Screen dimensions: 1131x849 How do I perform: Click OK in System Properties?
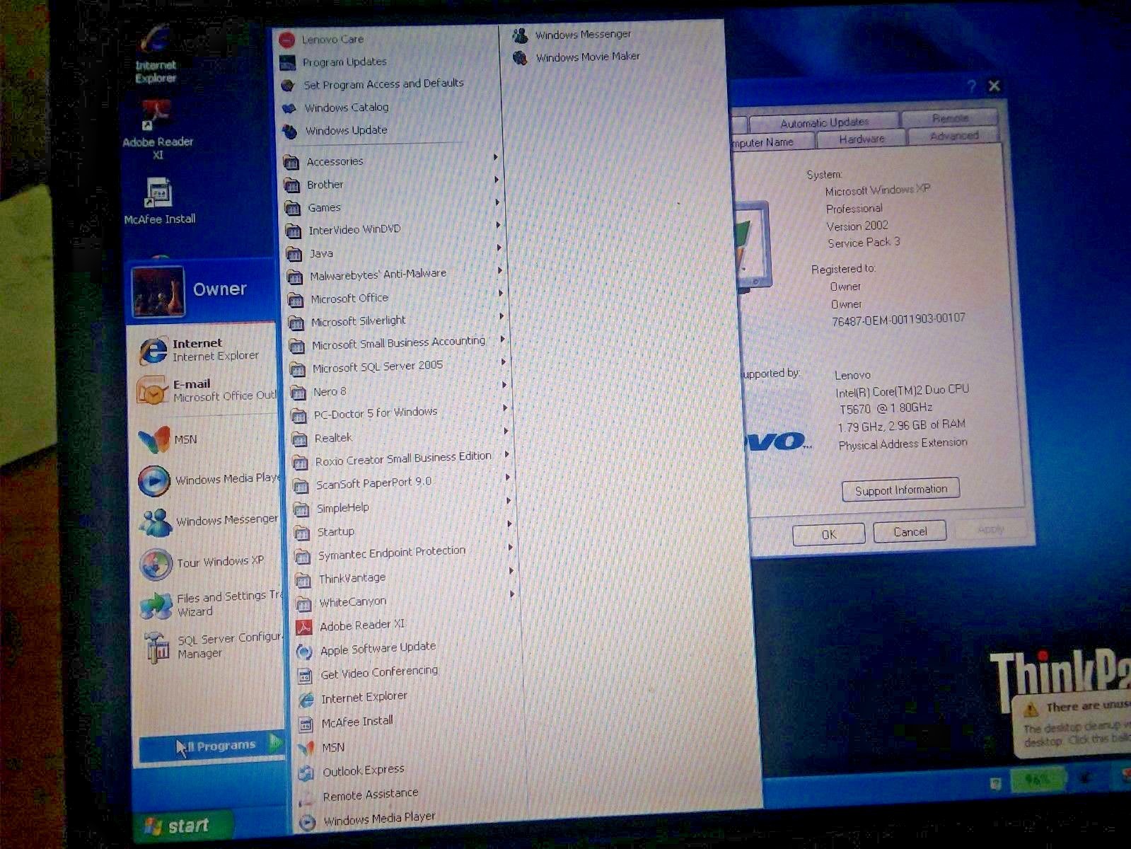click(828, 534)
